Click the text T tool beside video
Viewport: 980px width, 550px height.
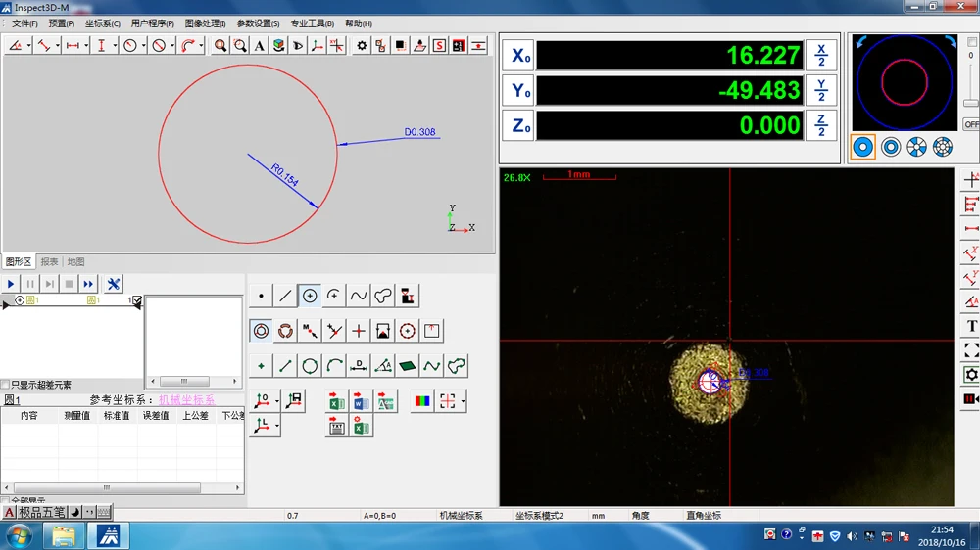point(971,326)
